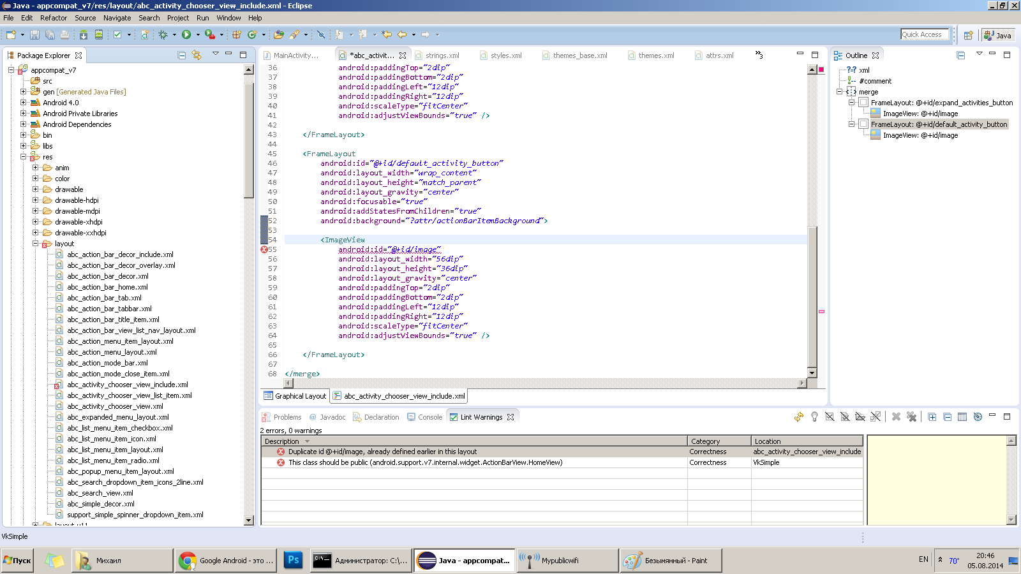Click the green Run button icon

click(x=186, y=34)
